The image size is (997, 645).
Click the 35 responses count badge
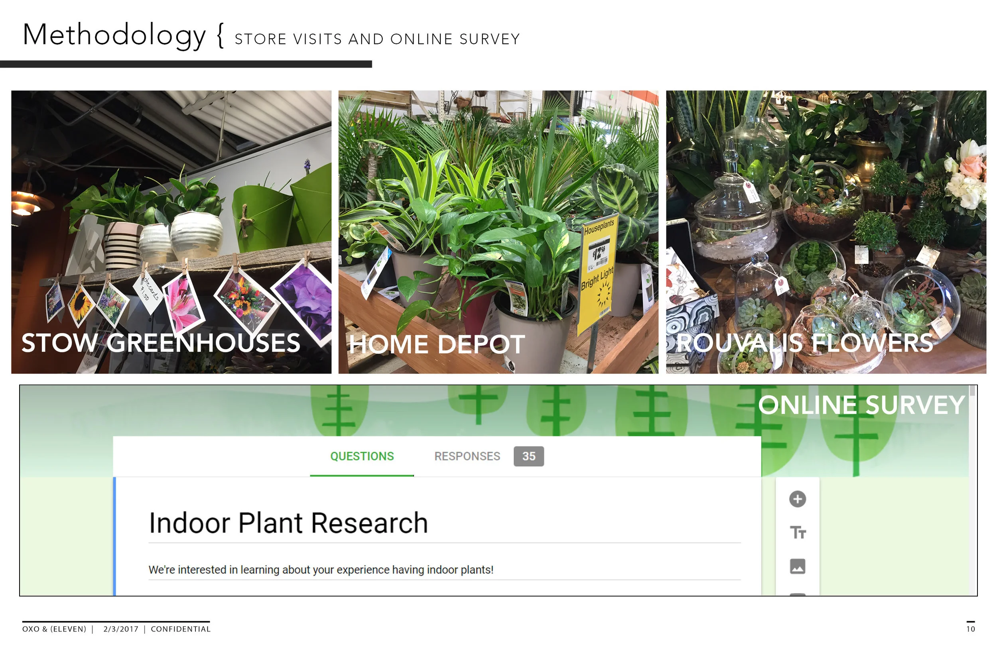point(529,456)
